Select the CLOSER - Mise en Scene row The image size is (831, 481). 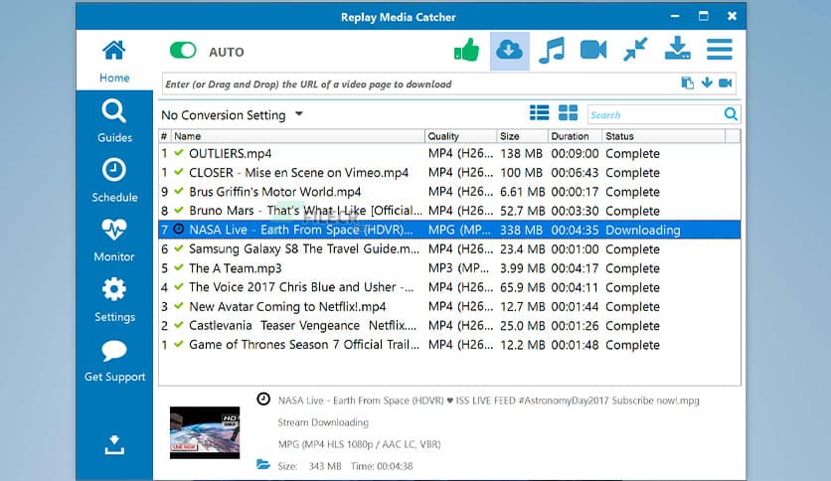click(x=449, y=173)
